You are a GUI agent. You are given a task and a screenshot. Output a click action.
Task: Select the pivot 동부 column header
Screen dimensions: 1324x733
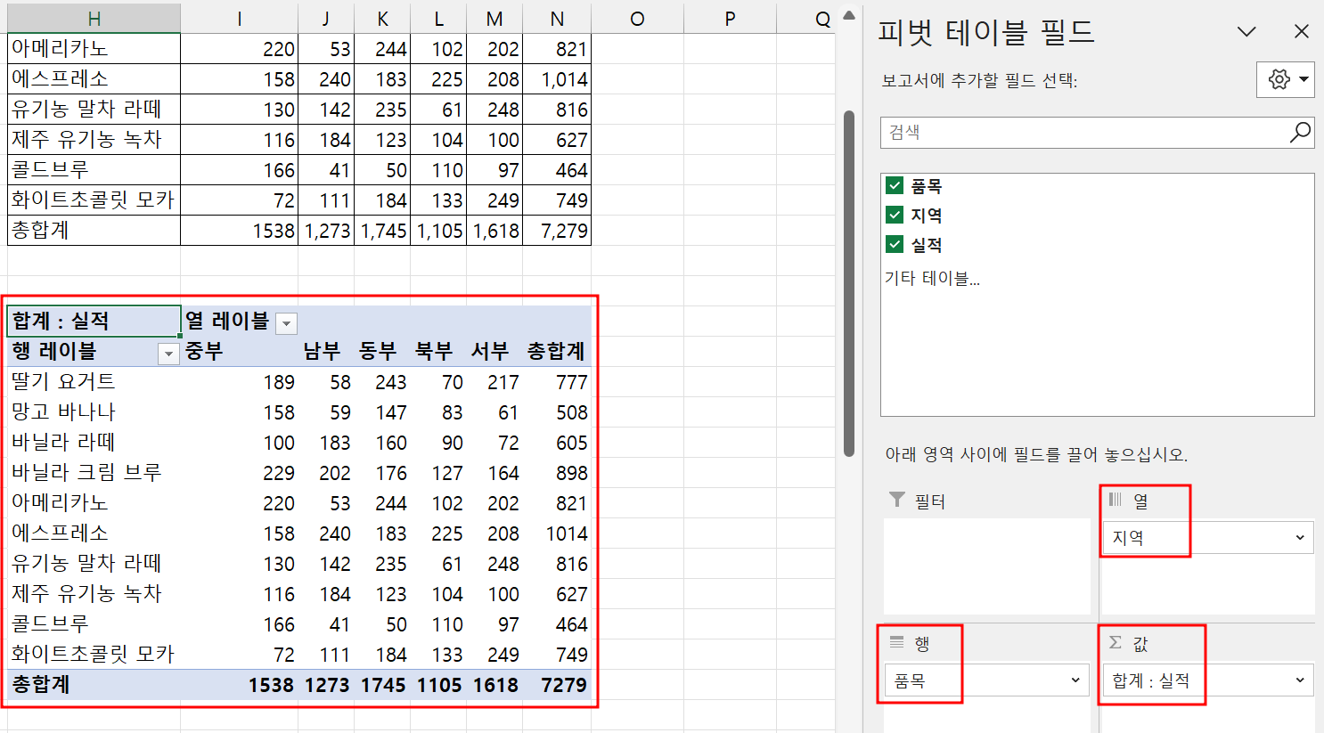coord(382,351)
